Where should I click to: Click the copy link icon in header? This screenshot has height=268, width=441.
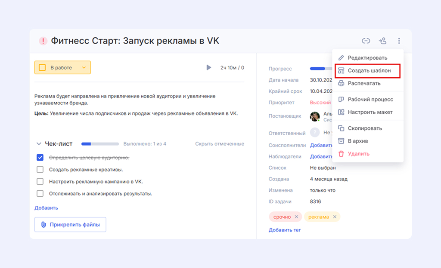pos(366,41)
